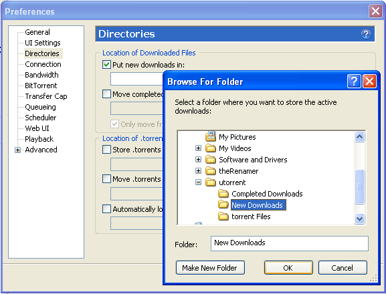Select My Videos folder label
Viewport: 386px width, 294px height.
(x=235, y=148)
